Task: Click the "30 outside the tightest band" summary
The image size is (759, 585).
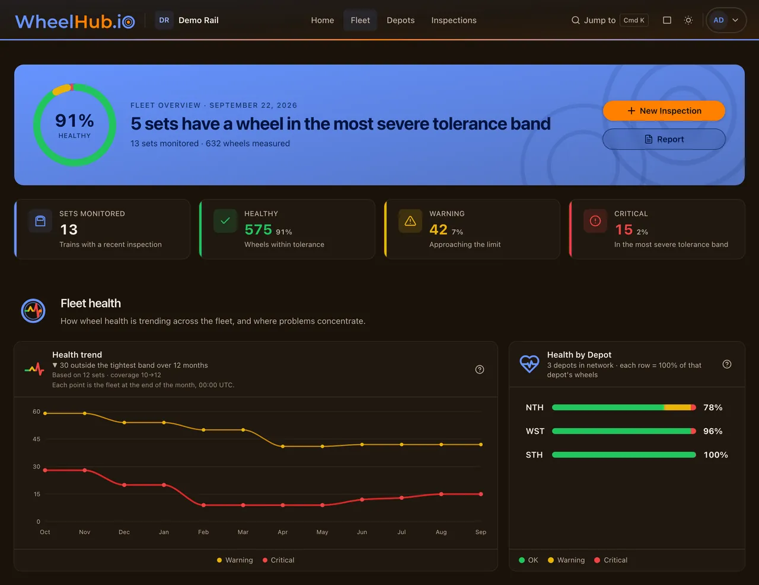Action: tap(130, 365)
